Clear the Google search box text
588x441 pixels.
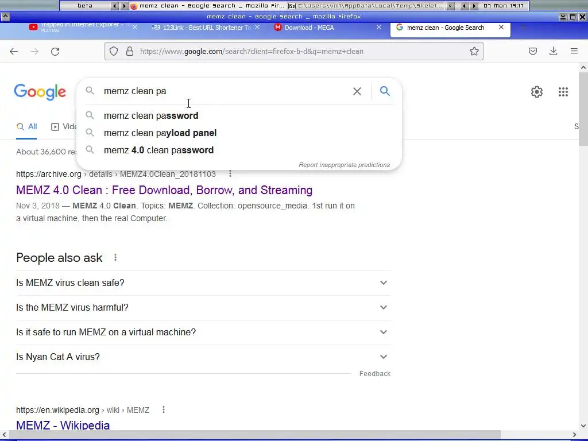[357, 91]
